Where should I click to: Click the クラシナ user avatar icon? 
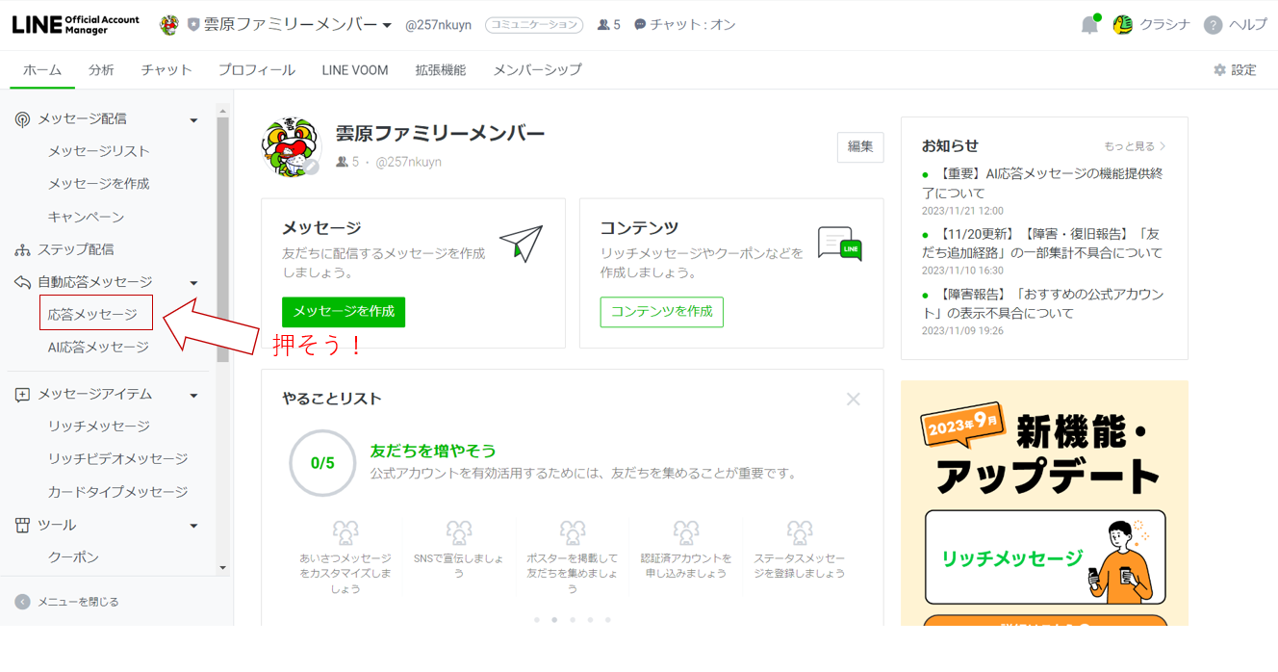coord(1122,25)
